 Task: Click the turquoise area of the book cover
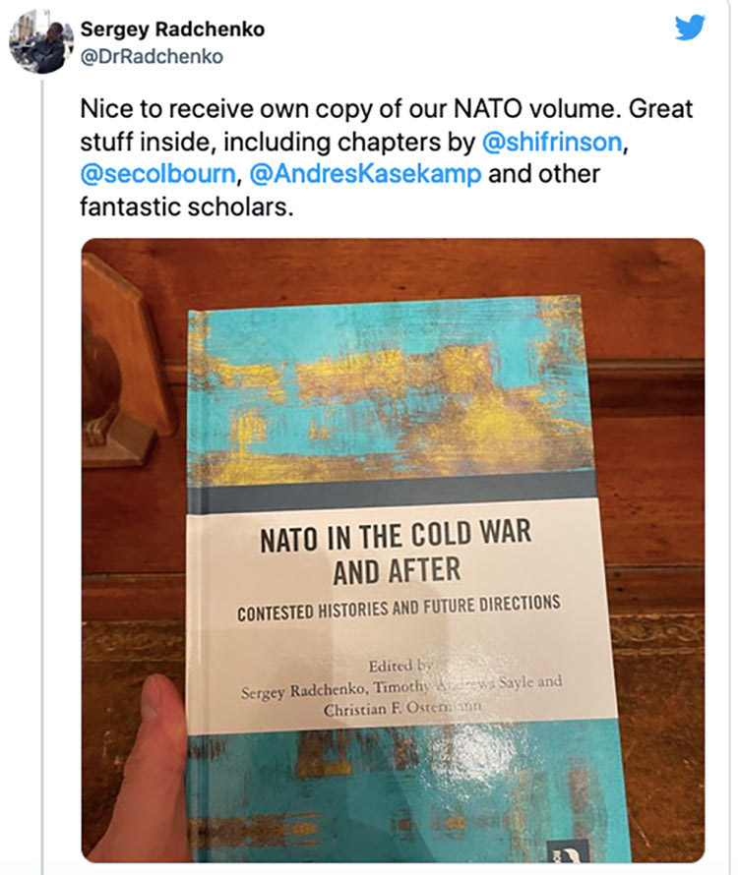[x=394, y=393]
